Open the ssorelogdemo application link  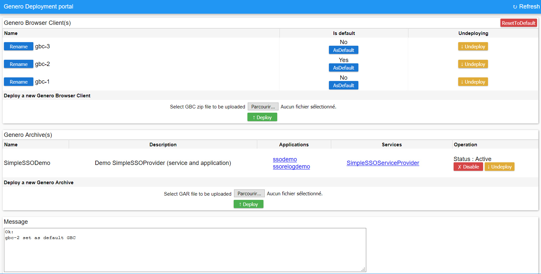[291, 167]
